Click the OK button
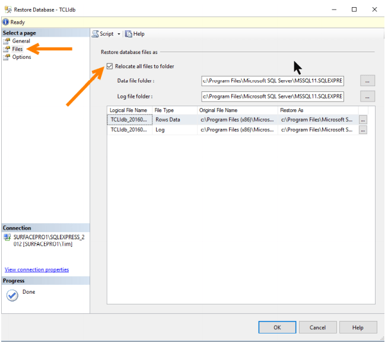Screen dimensions: 388x343 [277, 328]
